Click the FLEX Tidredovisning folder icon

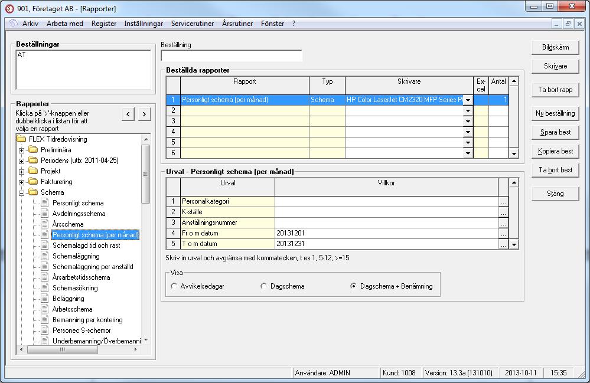click(x=21, y=139)
